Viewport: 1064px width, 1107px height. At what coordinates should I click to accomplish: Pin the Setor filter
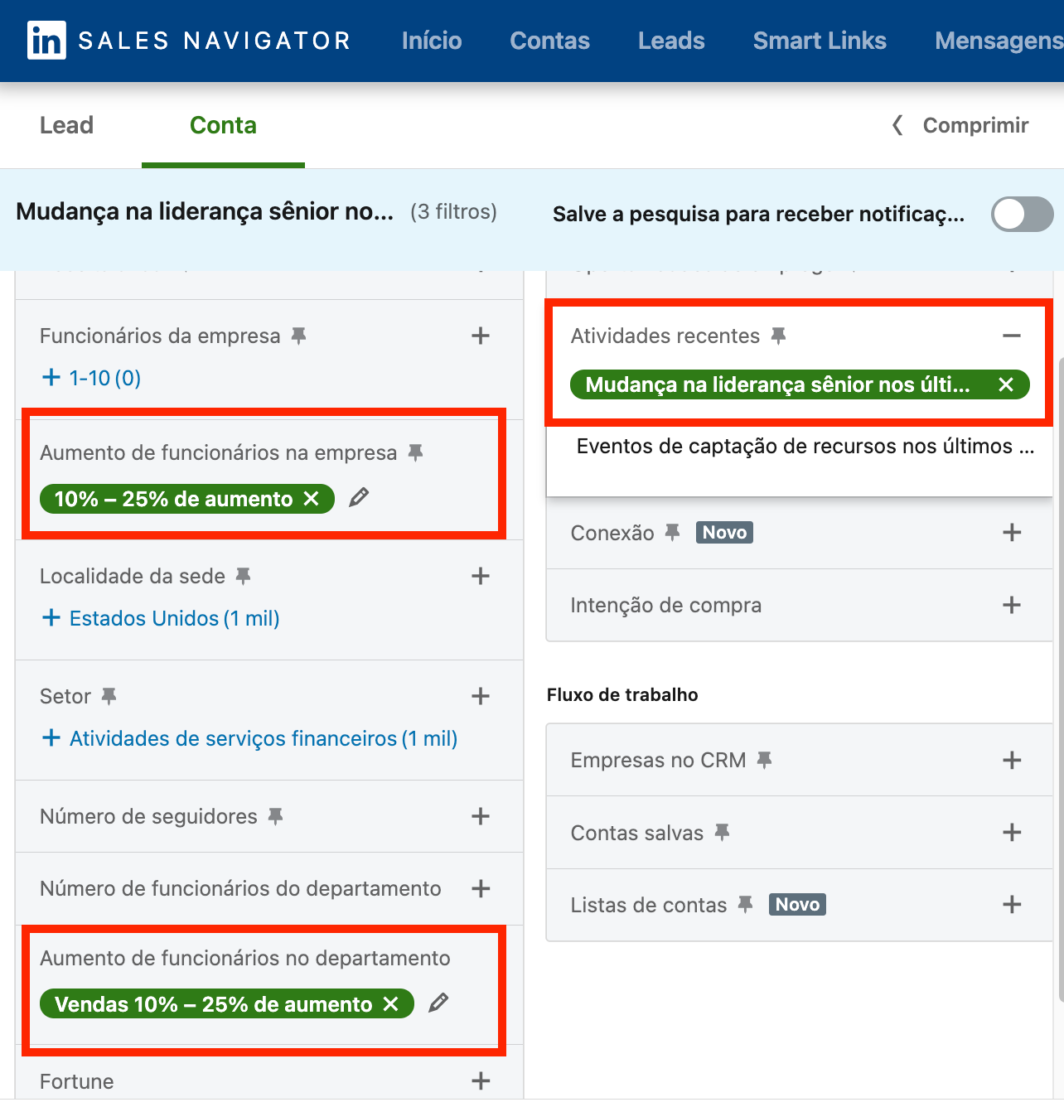(x=109, y=696)
